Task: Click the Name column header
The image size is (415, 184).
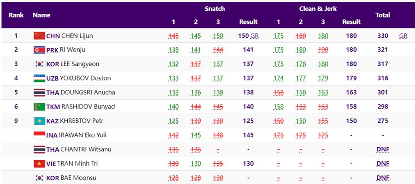Action: [x=41, y=15]
